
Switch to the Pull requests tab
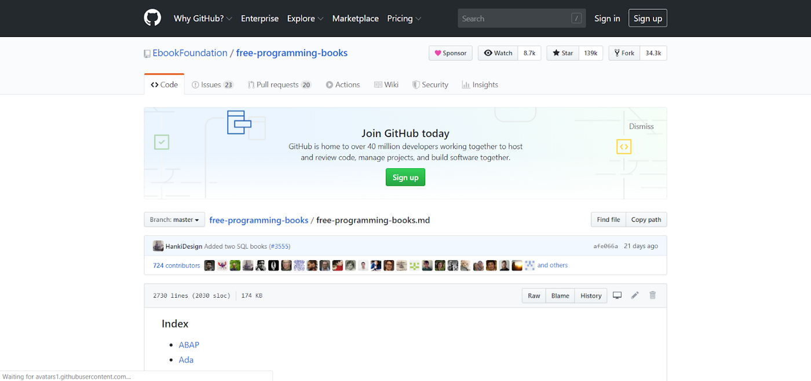(x=280, y=84)
